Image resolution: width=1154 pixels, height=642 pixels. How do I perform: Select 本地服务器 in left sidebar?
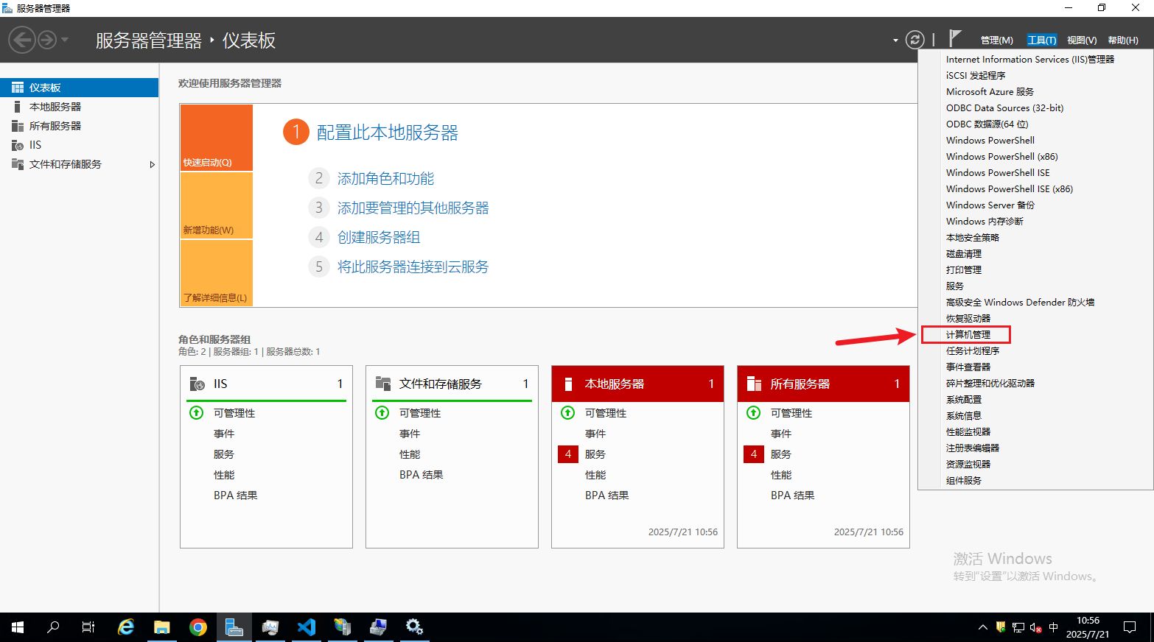(x=55, y=107)
